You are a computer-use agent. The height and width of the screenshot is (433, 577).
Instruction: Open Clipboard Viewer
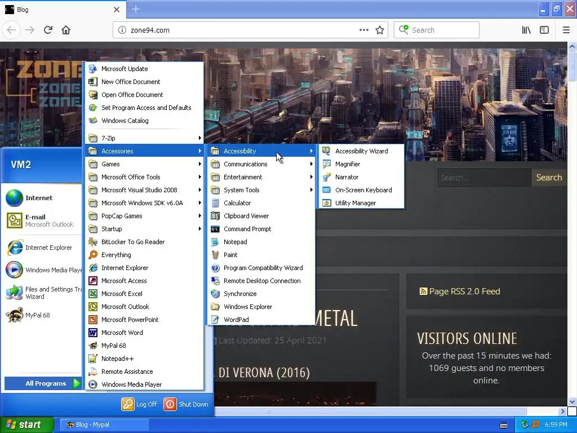click(x=261, y=216)
